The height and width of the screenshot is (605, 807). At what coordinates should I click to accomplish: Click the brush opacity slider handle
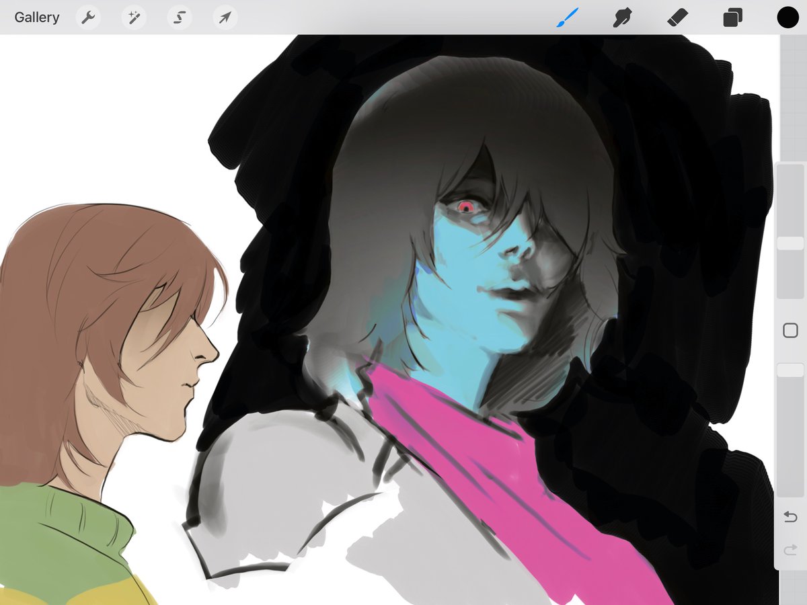(790, 370)
